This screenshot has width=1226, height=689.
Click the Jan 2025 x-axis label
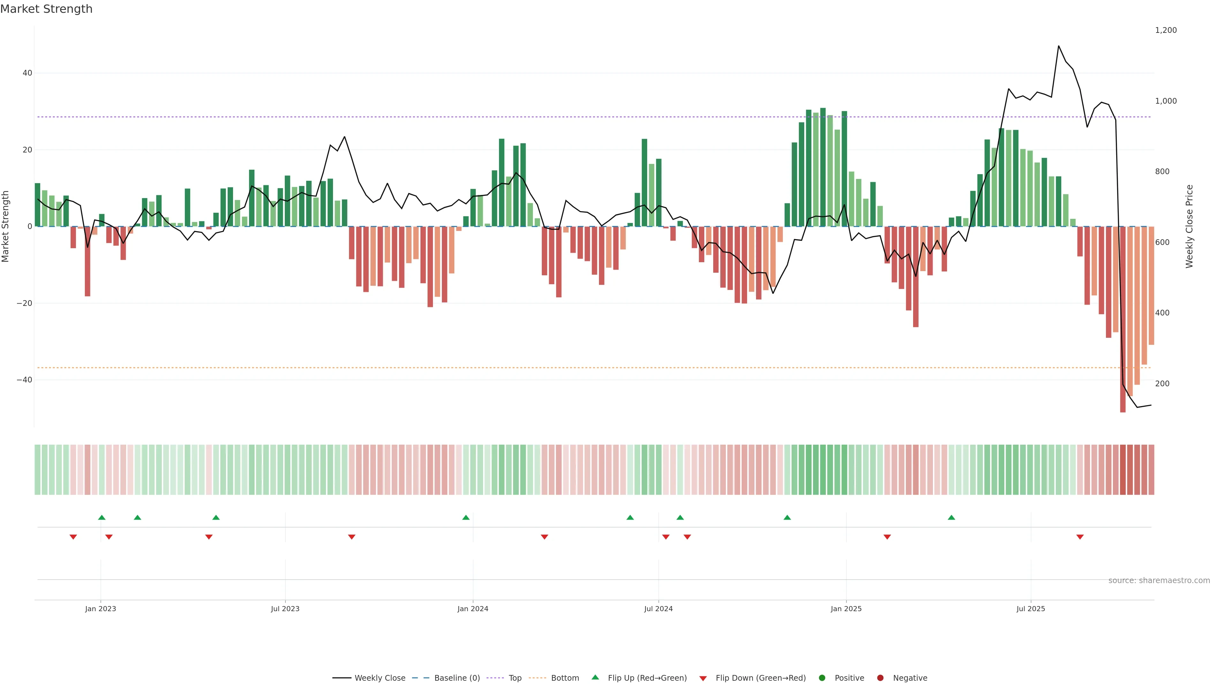846,609
